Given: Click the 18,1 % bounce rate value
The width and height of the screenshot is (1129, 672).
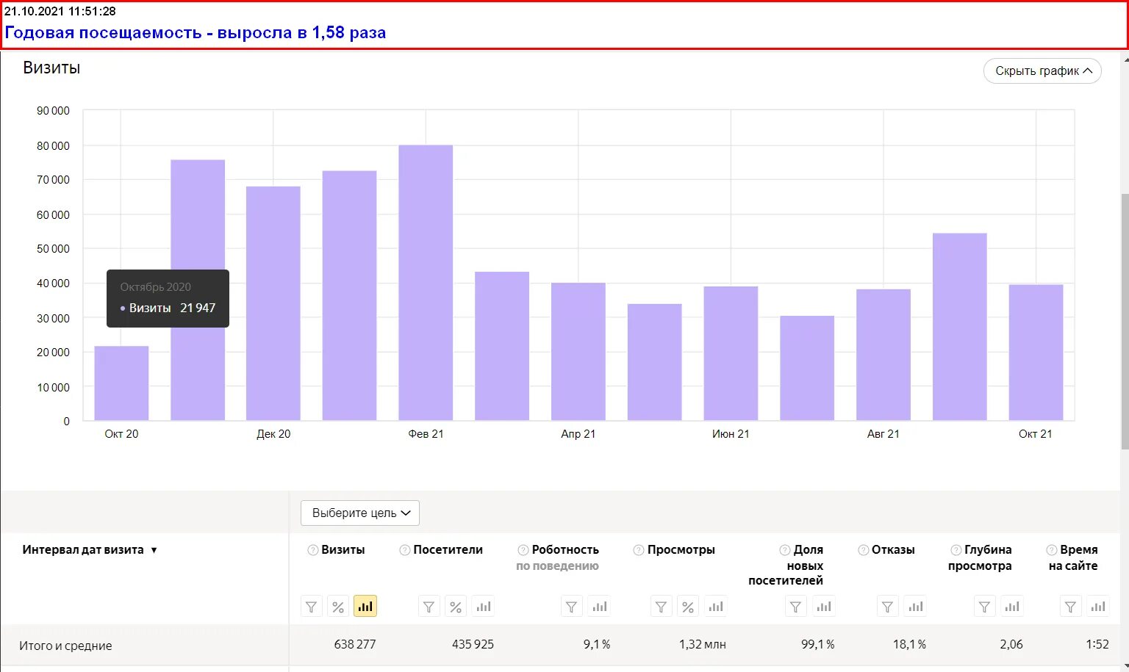Looking at the screenshot, I should point(909,644).
